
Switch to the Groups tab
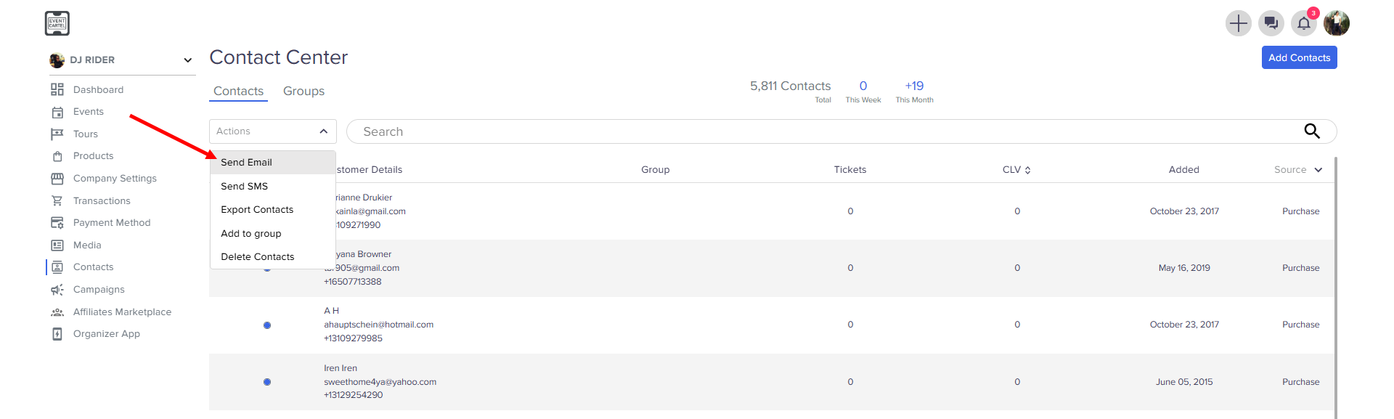[303, 91]
